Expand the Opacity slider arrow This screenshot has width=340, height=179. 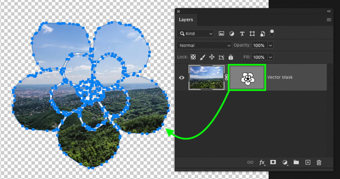[x=270, y=46]
